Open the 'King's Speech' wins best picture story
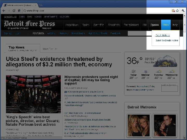This screenshot has height=140, width=187. [x=32, y=121]
